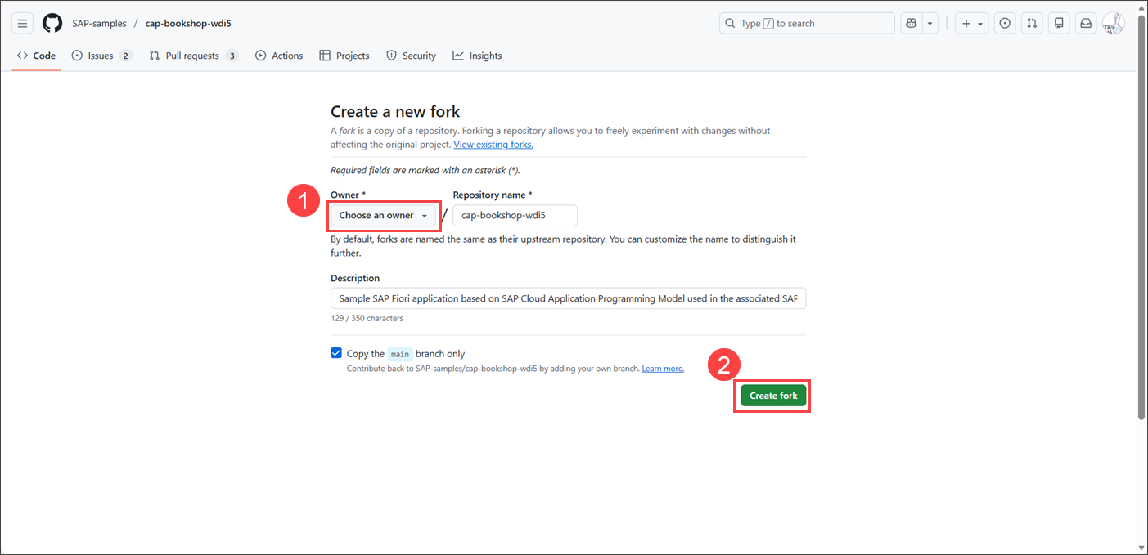Viewport: 1148px width, 555px height.
Task: Click the scrollbar down arrow
Action: (1141, 548)
